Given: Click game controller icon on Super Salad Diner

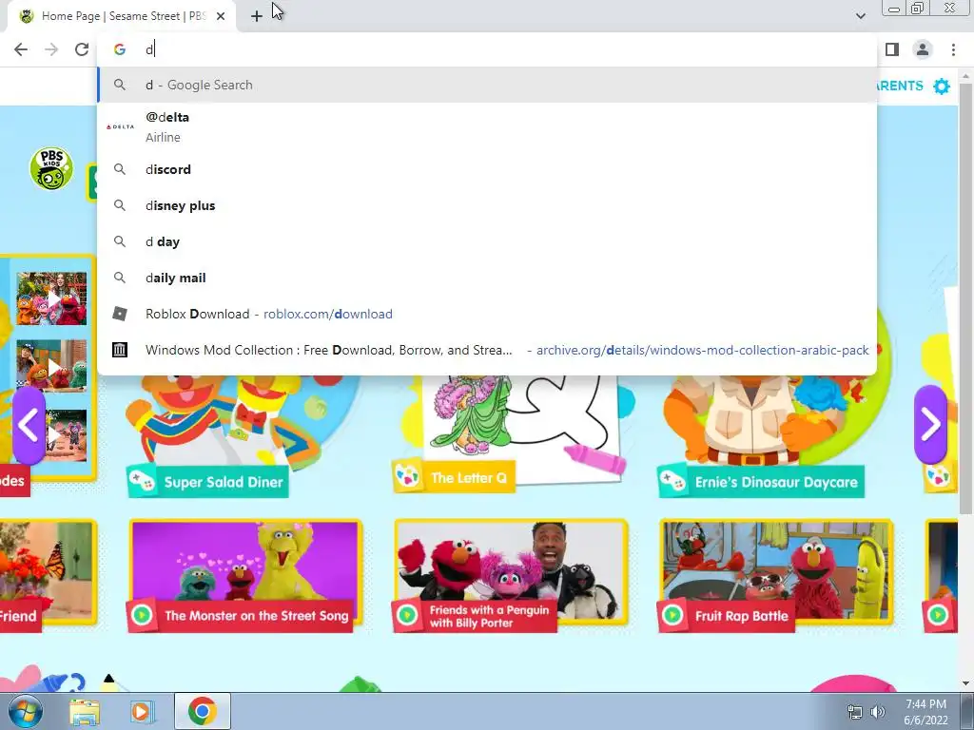Looking at the screenshot, I should click(143, 480).
